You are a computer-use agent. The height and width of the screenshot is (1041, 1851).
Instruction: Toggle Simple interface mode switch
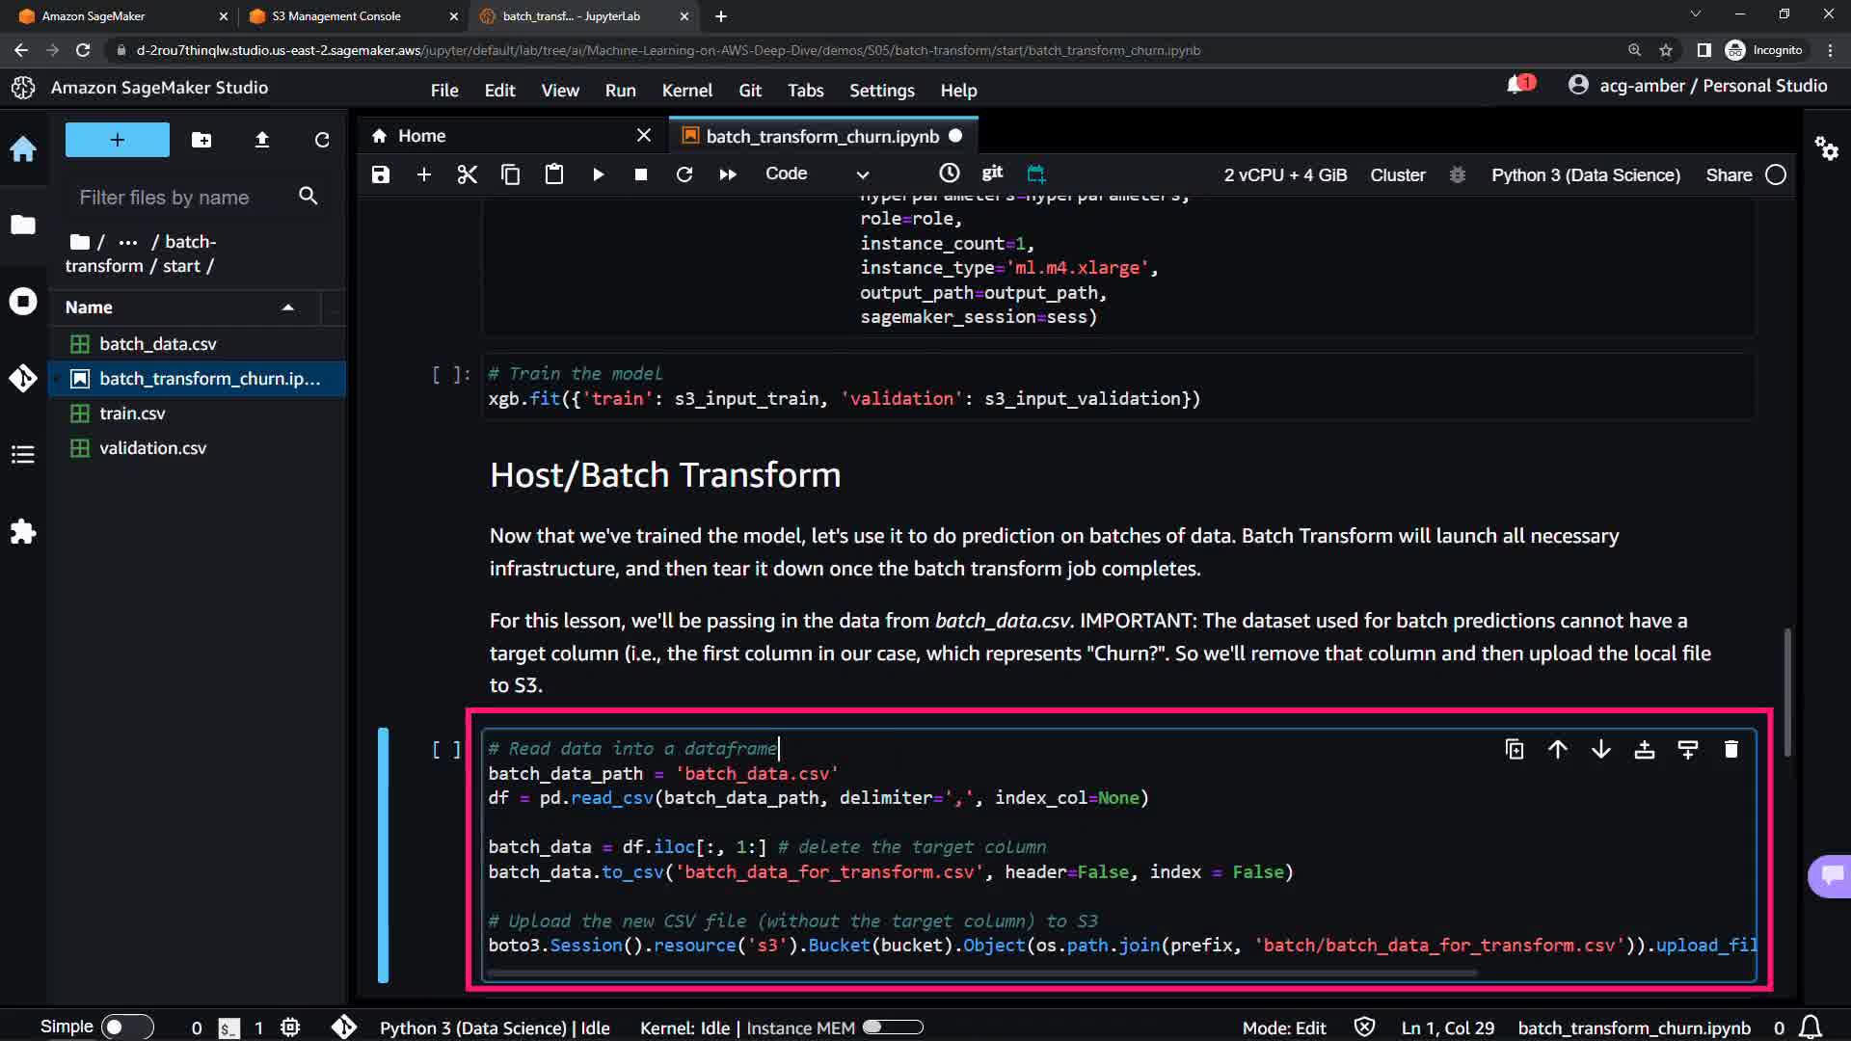(126, 1027)
